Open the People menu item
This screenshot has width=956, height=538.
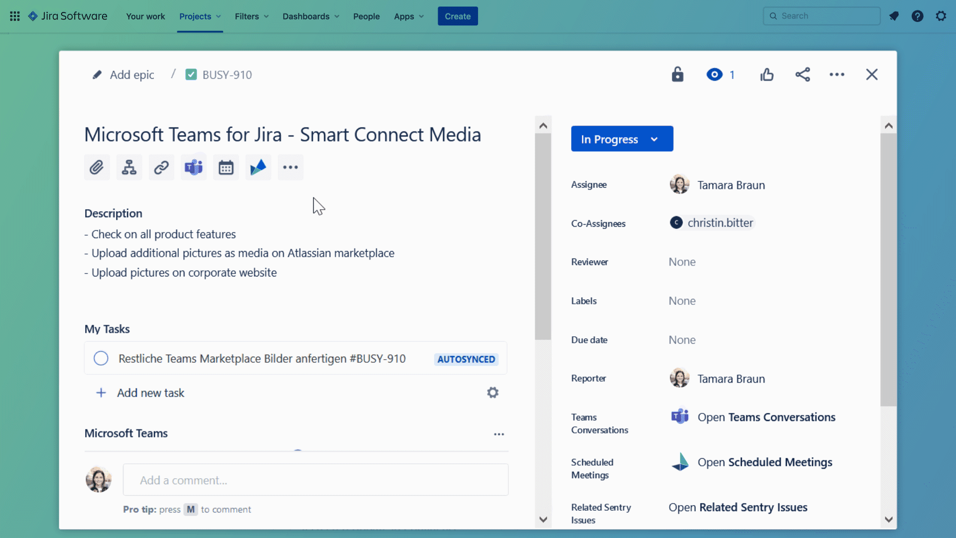(366, 16)
